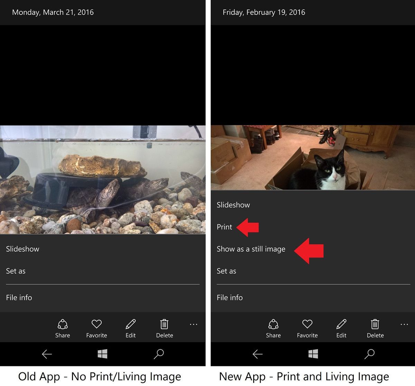Image resolution: width=415 pixels, height=386 pixels.
Task: Select Print from the new app's menu
Action: pos(224,227)
